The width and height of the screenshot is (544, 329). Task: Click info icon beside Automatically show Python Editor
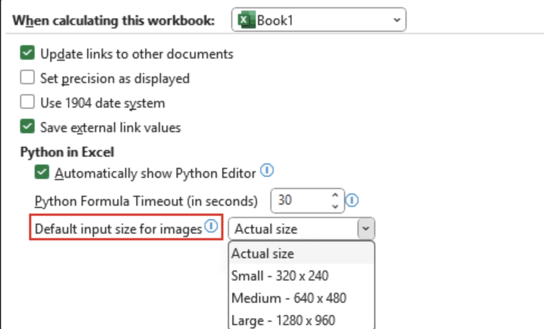268,171
